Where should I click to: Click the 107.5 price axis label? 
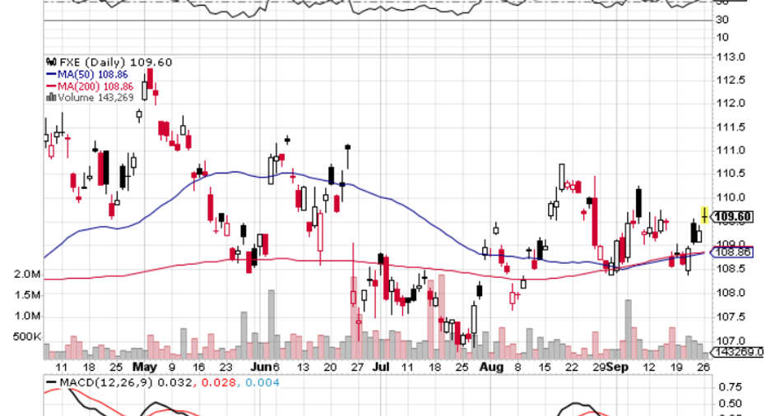click(731, 317)
